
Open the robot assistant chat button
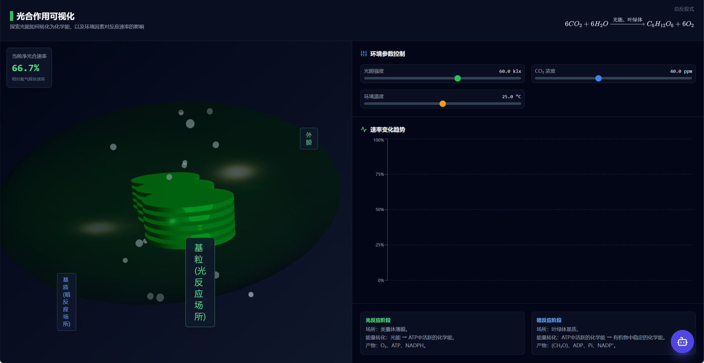tap(682, 342)
